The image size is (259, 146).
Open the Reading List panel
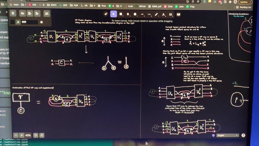coord(244,7)
